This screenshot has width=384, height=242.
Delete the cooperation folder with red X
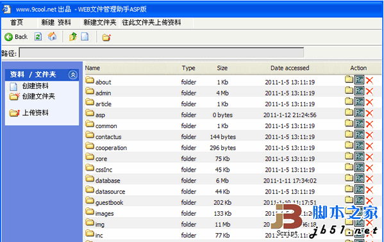click(x=369, y=147)
